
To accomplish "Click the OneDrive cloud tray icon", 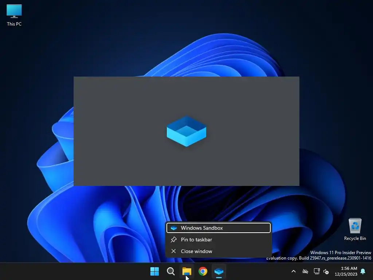I will pyautogui.click(x=305, y=271).
